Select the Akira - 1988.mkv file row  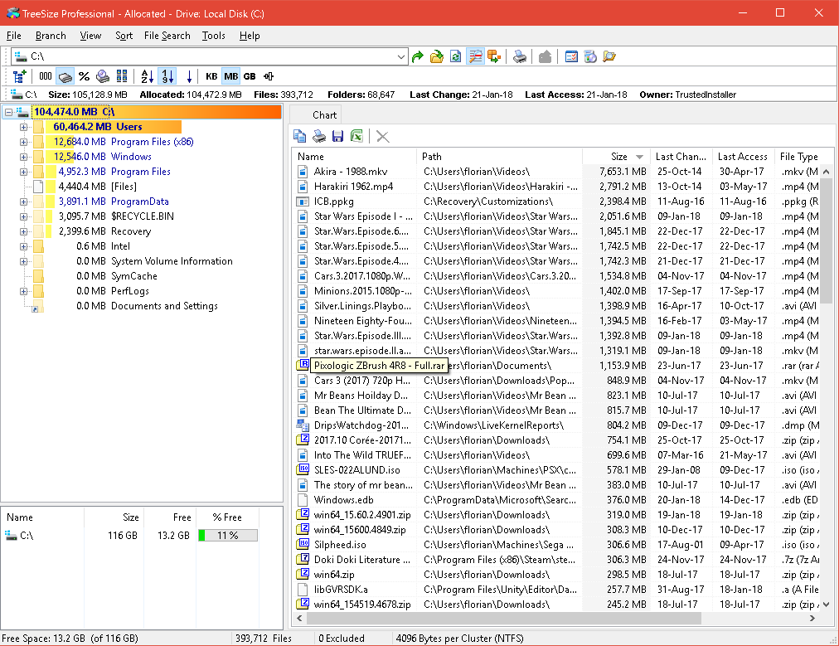[351, 172]
